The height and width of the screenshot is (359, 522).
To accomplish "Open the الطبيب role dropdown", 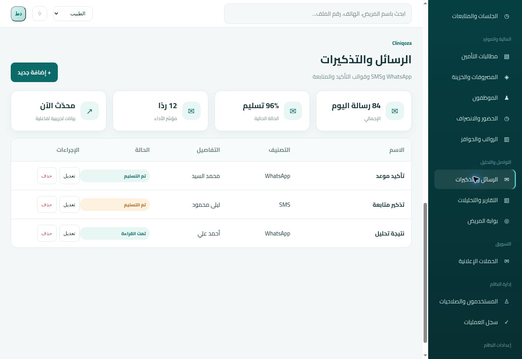I will [x=73, y=14].
